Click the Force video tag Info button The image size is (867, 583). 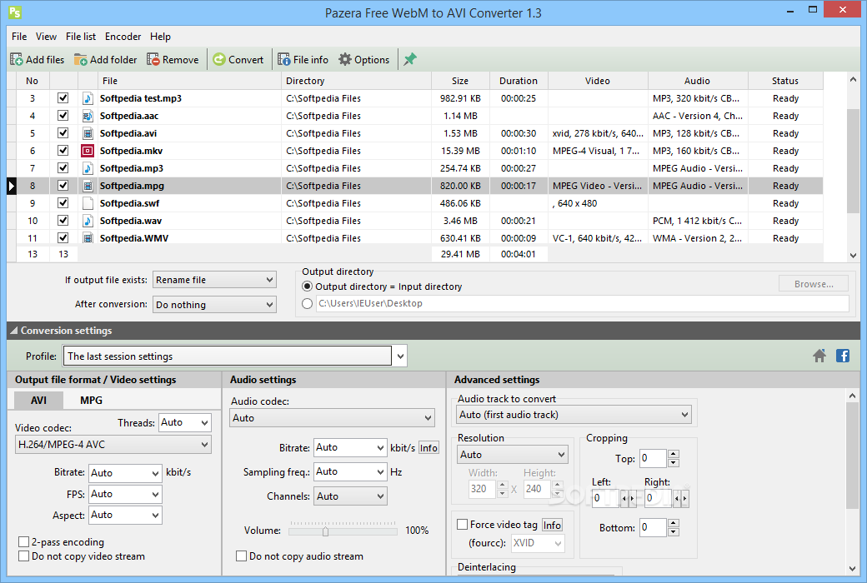click(552, 525)
